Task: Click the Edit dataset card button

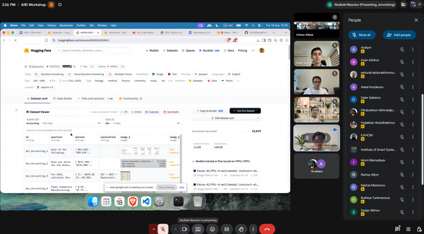Action: click(223, 118)
